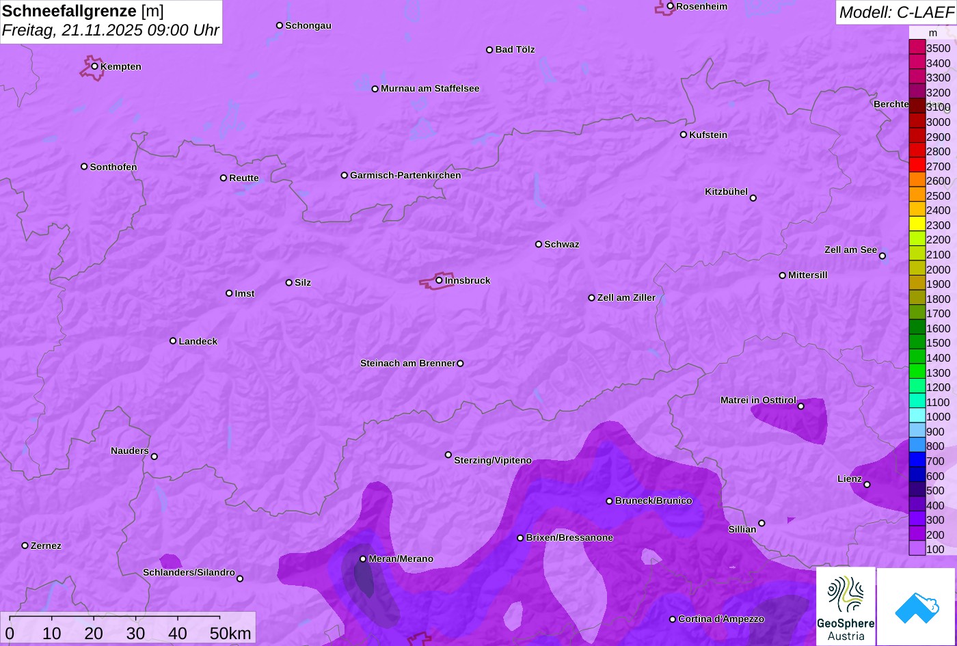
Task: Select the 3500 m legend color
Action: pos(917,47)
